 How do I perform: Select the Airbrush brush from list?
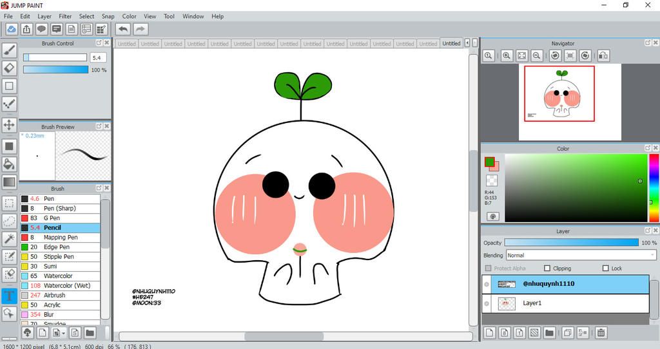[57, 295]
